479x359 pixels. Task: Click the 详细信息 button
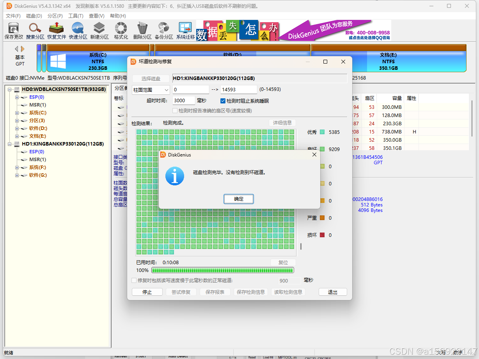282,123
